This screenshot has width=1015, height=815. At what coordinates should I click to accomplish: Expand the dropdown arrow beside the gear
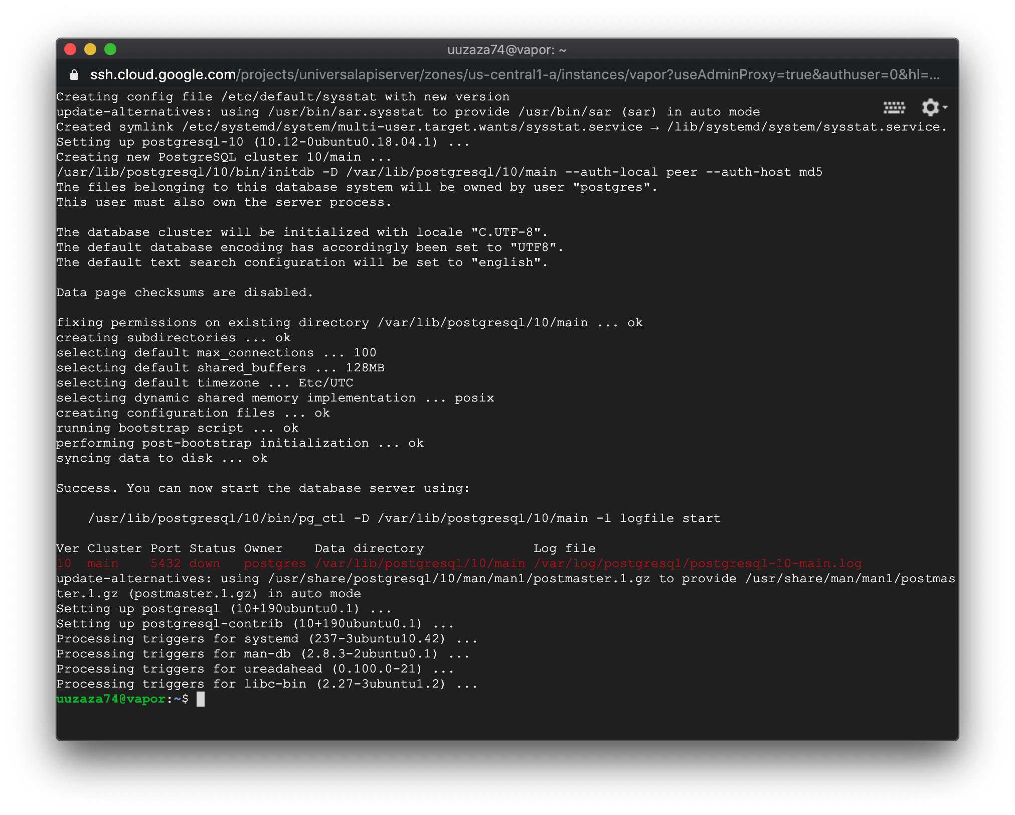pos(945,107)
